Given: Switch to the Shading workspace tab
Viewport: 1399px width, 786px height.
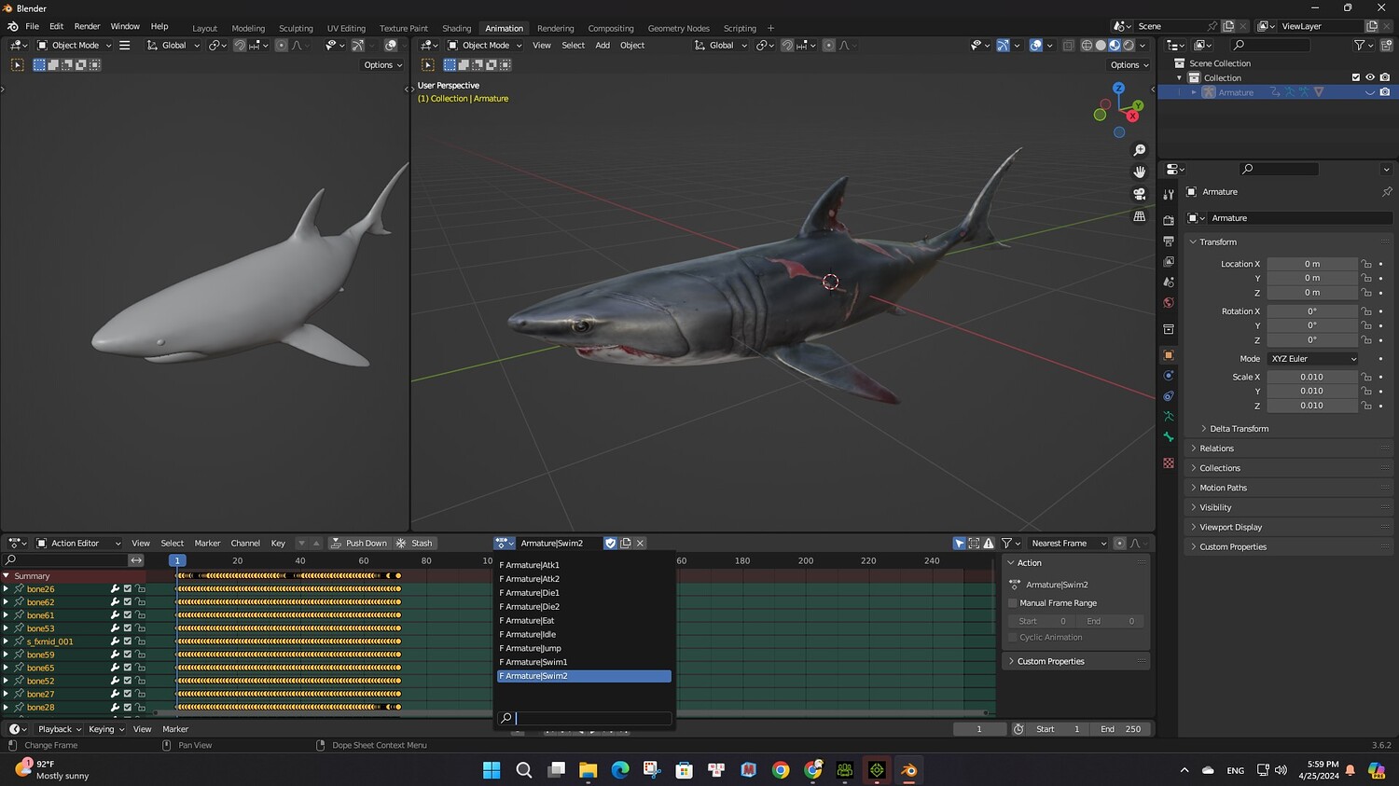Looking at the screenshot, I should (x=456, y=28).
